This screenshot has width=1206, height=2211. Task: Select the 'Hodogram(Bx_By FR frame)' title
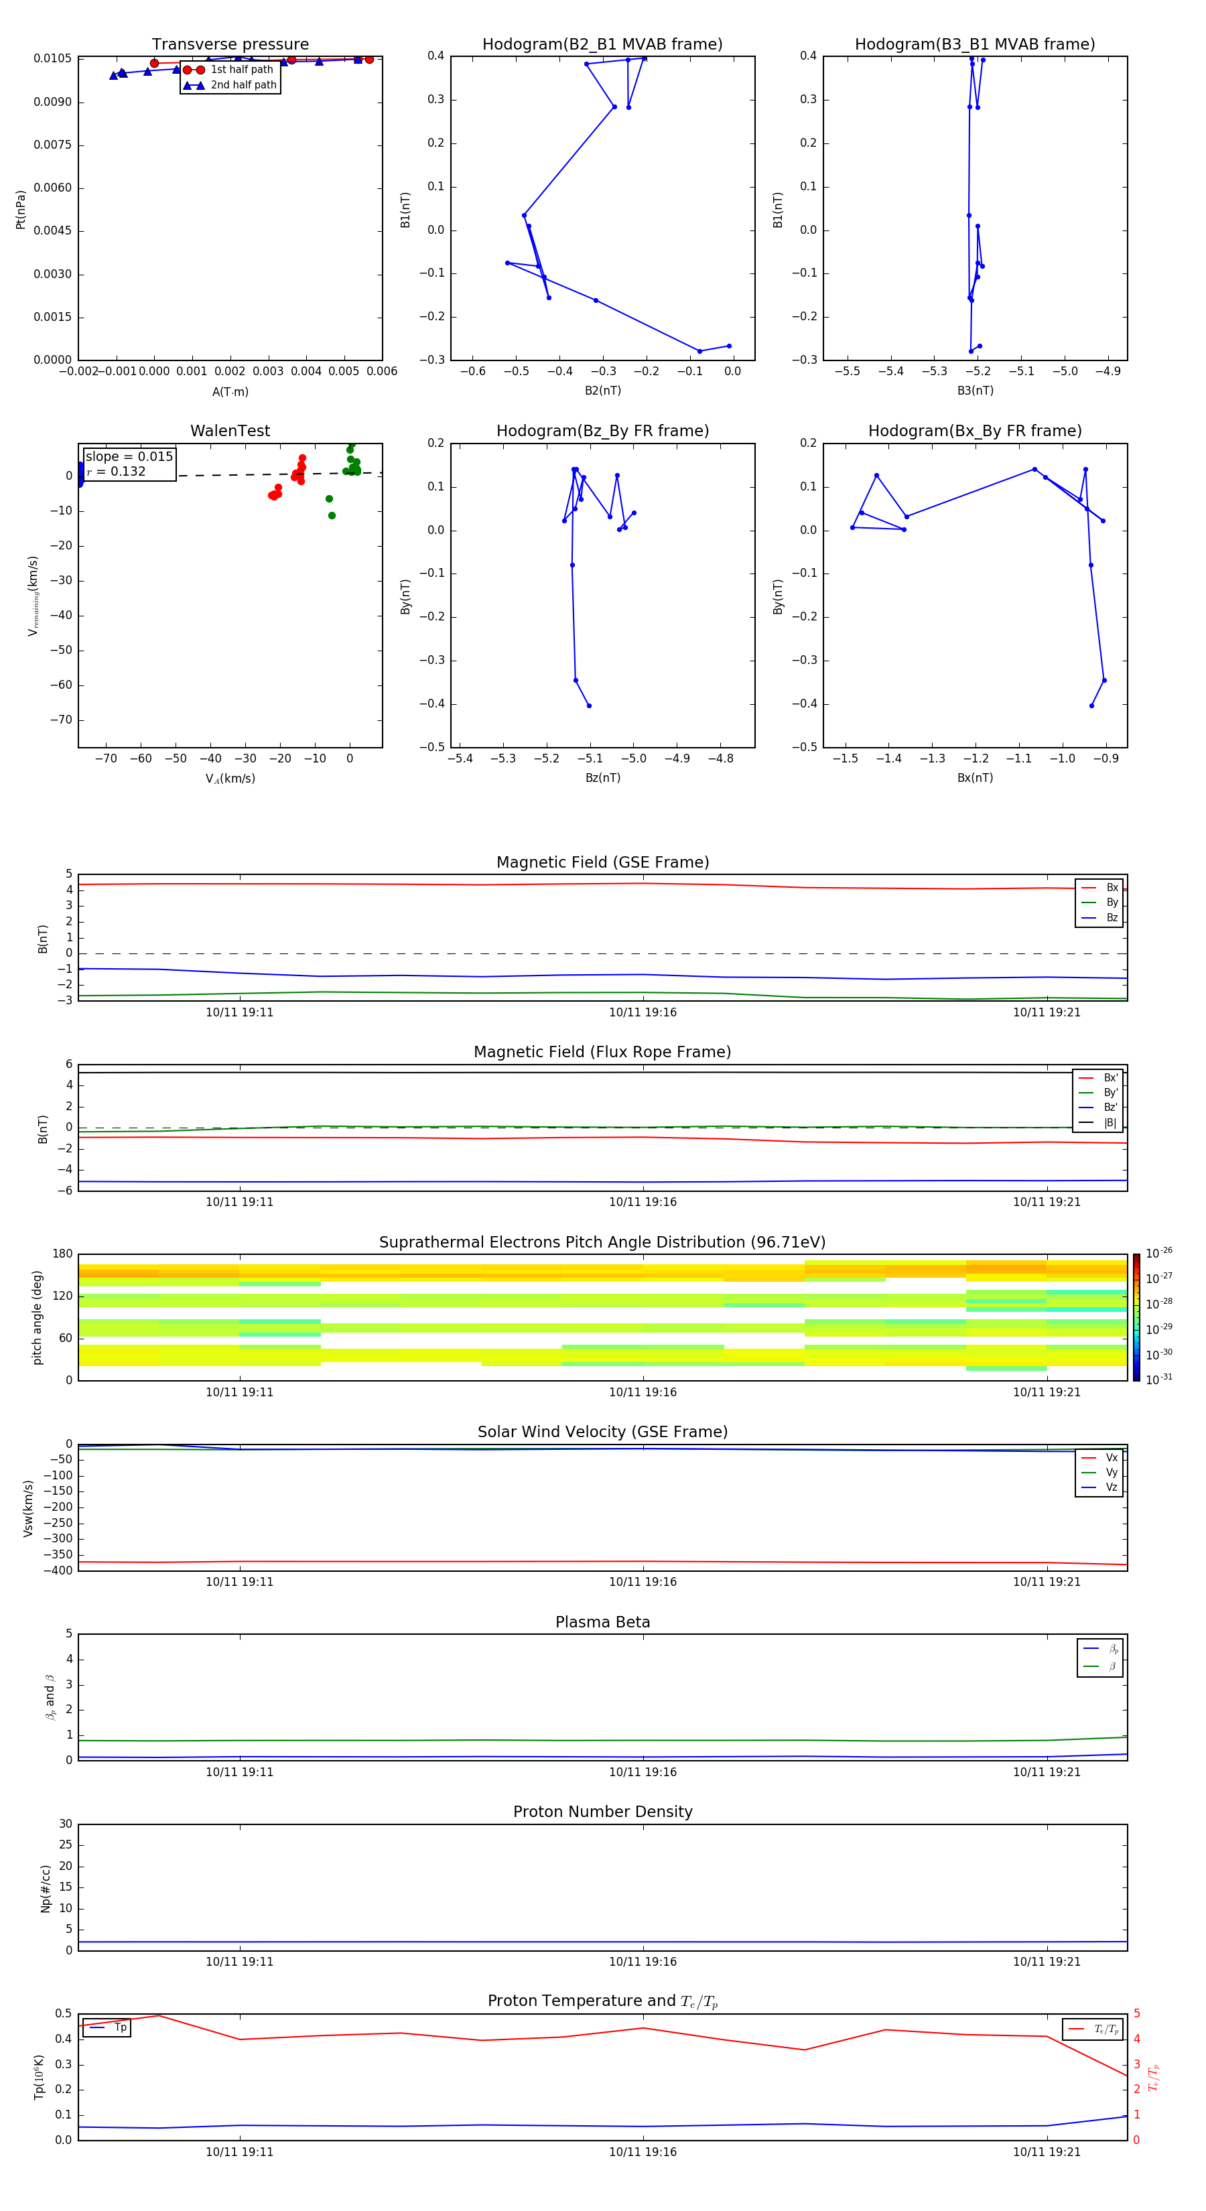[975, 431]
